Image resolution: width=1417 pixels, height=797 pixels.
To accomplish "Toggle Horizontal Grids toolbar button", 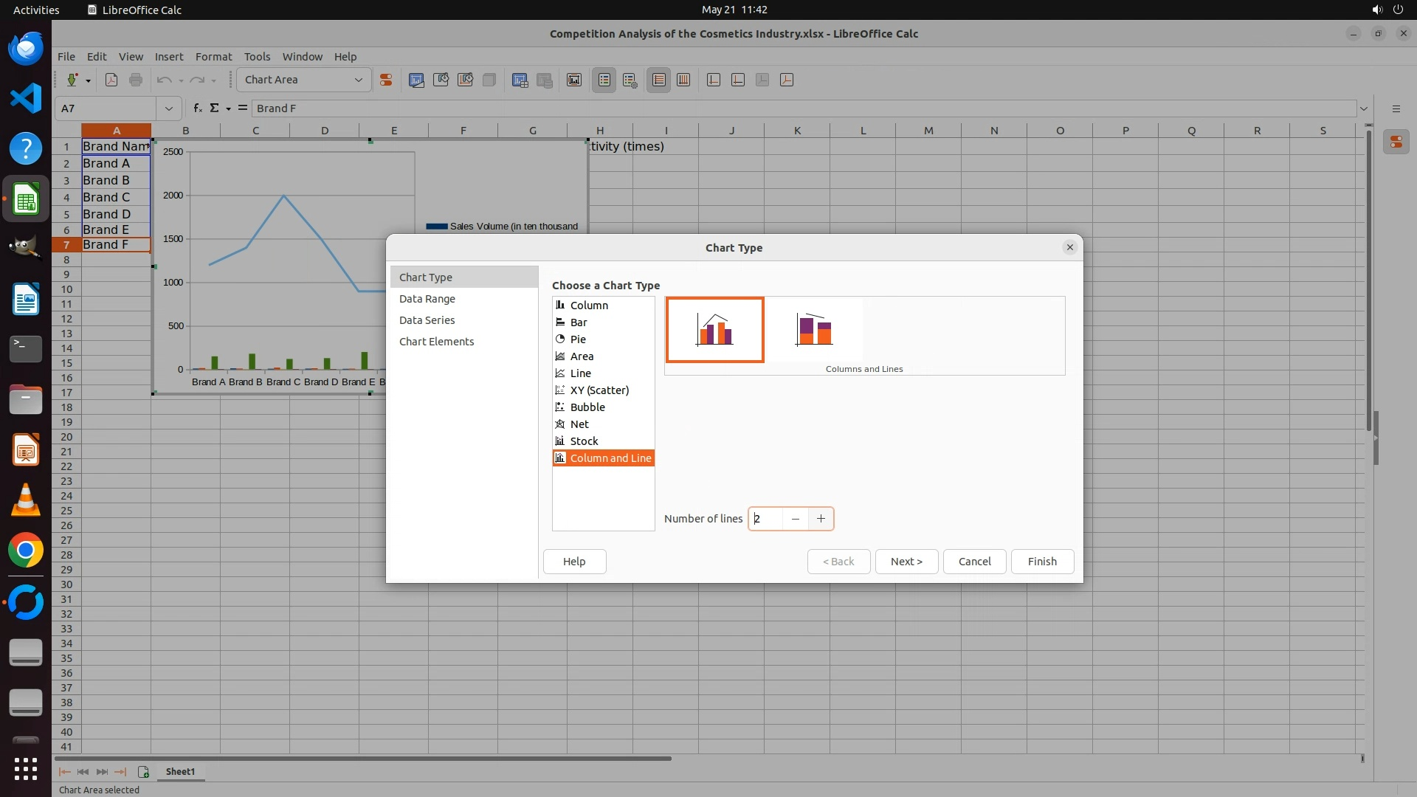I will point(659,80).
